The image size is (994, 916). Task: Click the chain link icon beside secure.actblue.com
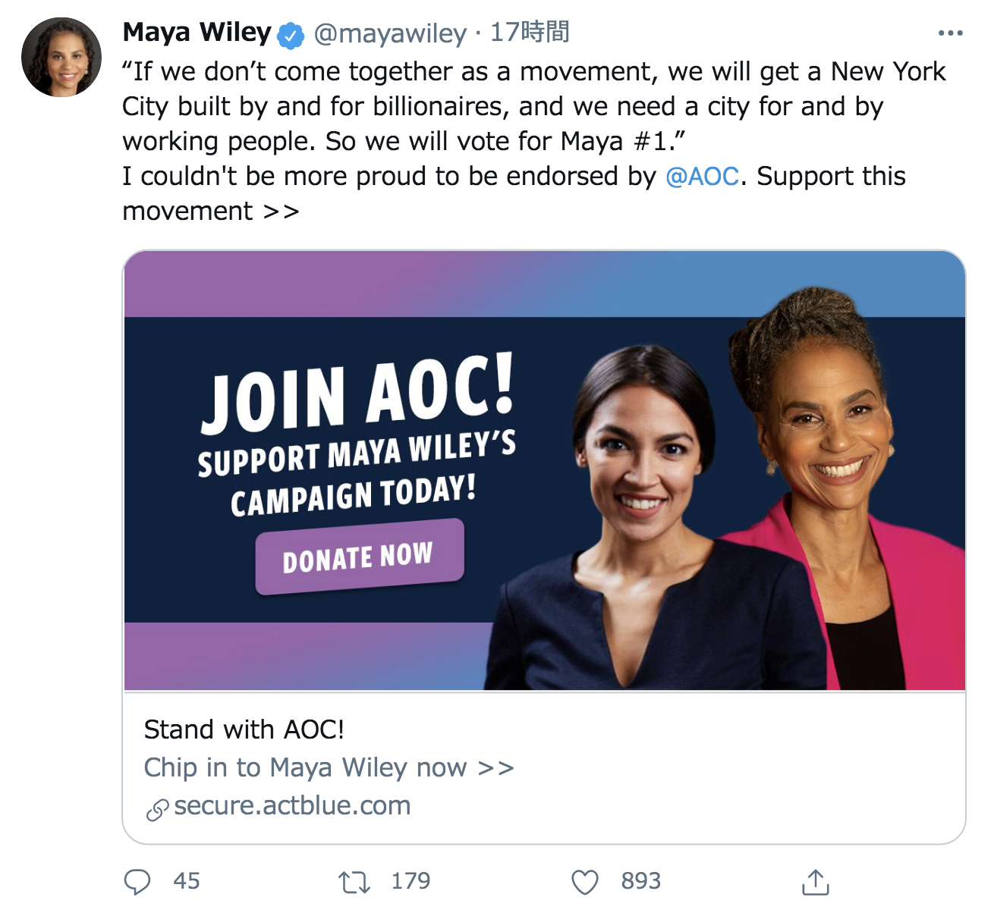pyautogui.click(x=157, y=811)
